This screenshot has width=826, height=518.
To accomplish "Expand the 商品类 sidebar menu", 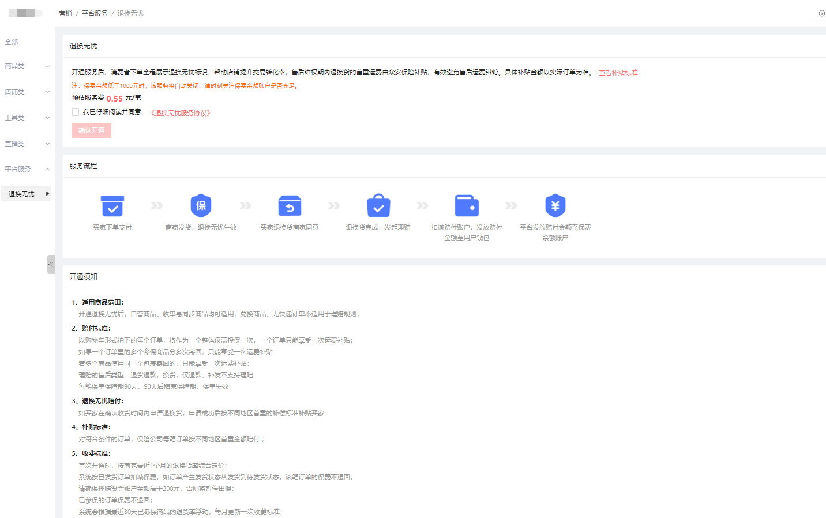I will (27, 66).
